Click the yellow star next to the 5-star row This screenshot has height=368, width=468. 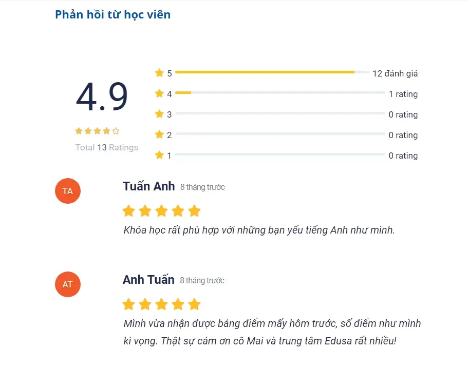160,72
